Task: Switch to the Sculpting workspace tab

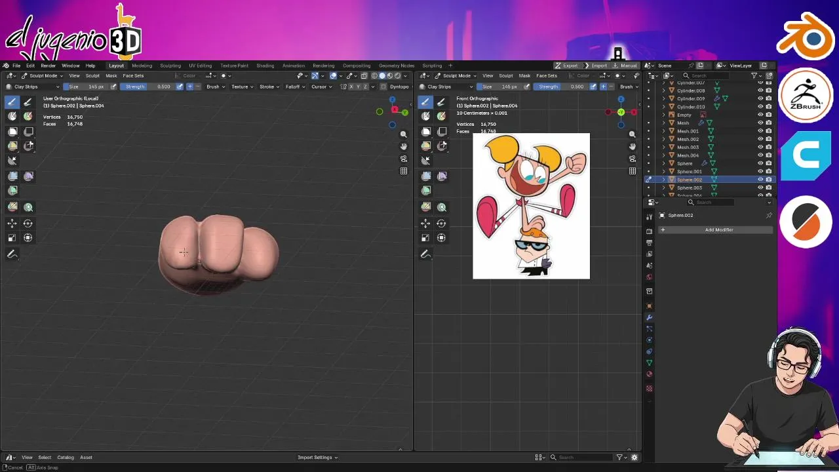Action: (x=170, y=66)
